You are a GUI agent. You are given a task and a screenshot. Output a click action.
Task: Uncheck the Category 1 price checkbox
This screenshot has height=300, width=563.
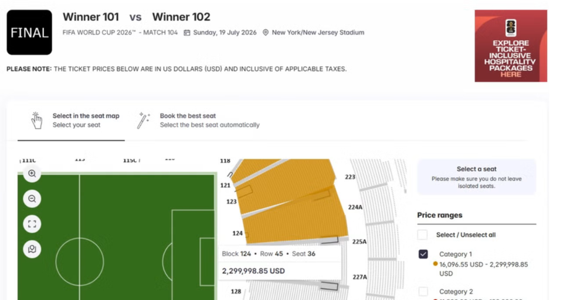(423, 254)
